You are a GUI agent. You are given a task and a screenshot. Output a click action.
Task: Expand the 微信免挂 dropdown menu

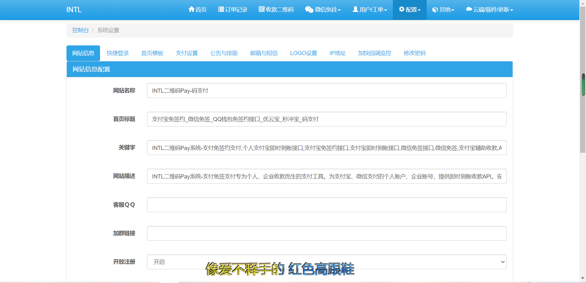pos(323,10)
